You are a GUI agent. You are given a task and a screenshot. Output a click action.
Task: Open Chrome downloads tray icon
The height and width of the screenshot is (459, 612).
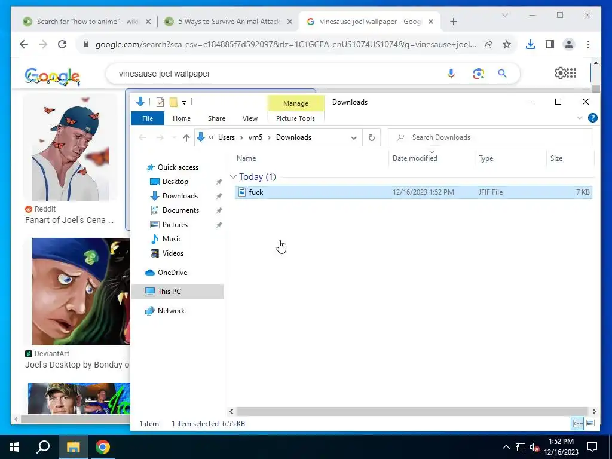pos(531,44)
